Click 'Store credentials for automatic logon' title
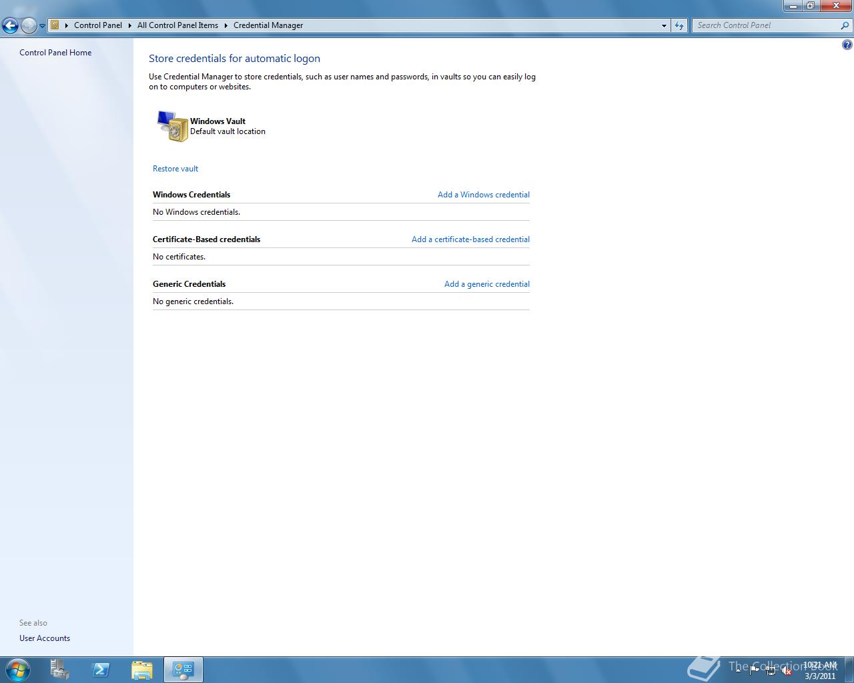854x683 pixels. click(x=234, y=59)
